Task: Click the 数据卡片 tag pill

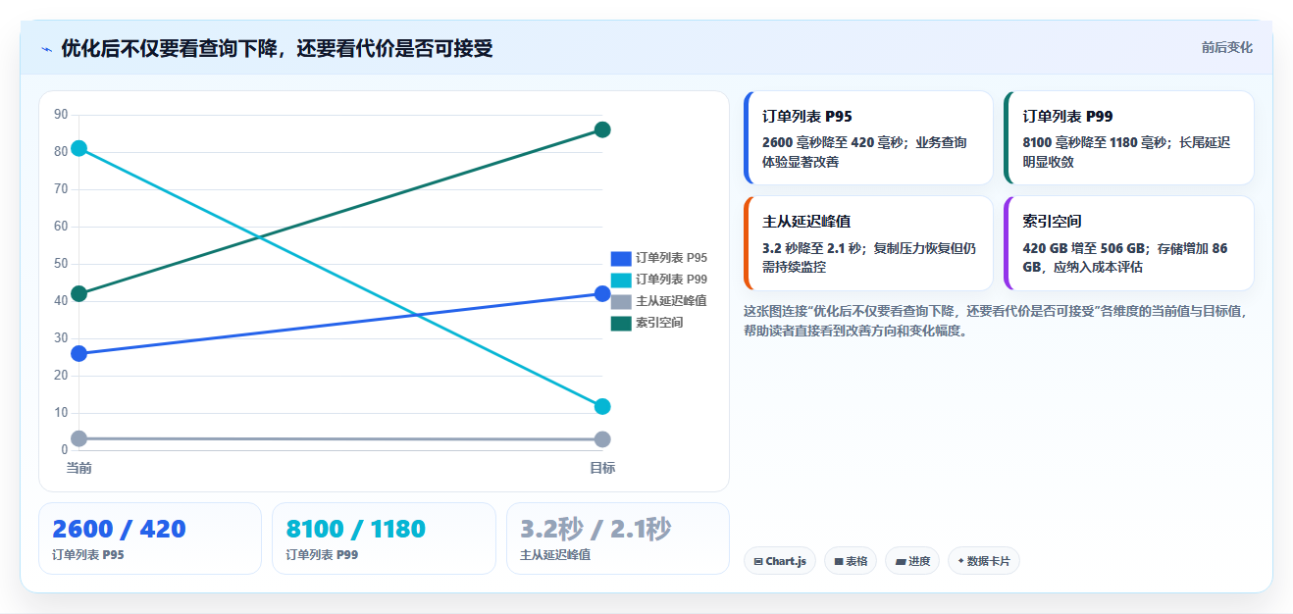Action: 983,561
